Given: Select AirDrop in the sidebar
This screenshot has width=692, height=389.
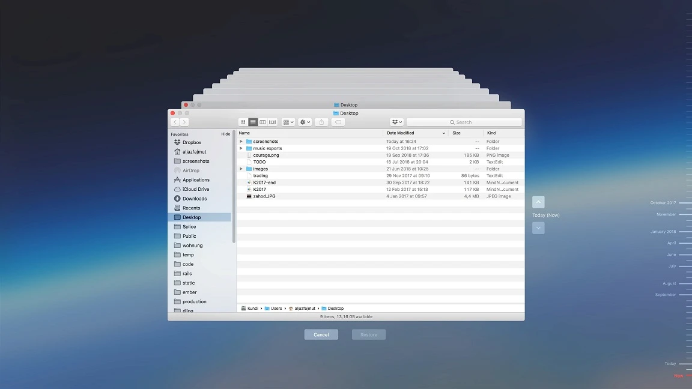Looking at the screenshot, I should [x=191, y=170].
